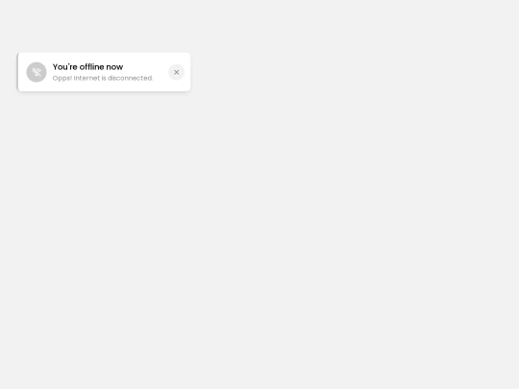Select the "You're offline now" heading
Image resolution: width=519 pixels, height=389 pixels.
(87, 67)
